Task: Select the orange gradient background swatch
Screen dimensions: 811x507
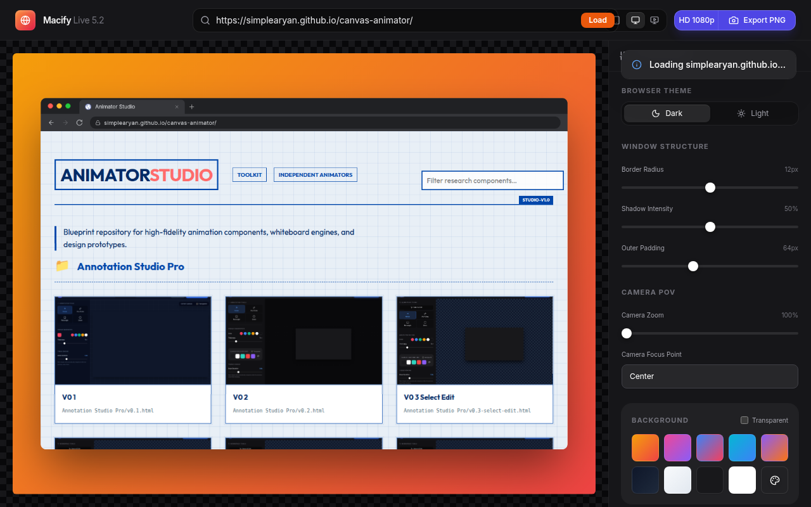Action: coord(645,447)
